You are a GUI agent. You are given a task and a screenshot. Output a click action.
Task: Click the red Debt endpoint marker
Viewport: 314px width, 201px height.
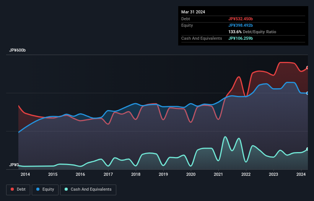[307, 68]
